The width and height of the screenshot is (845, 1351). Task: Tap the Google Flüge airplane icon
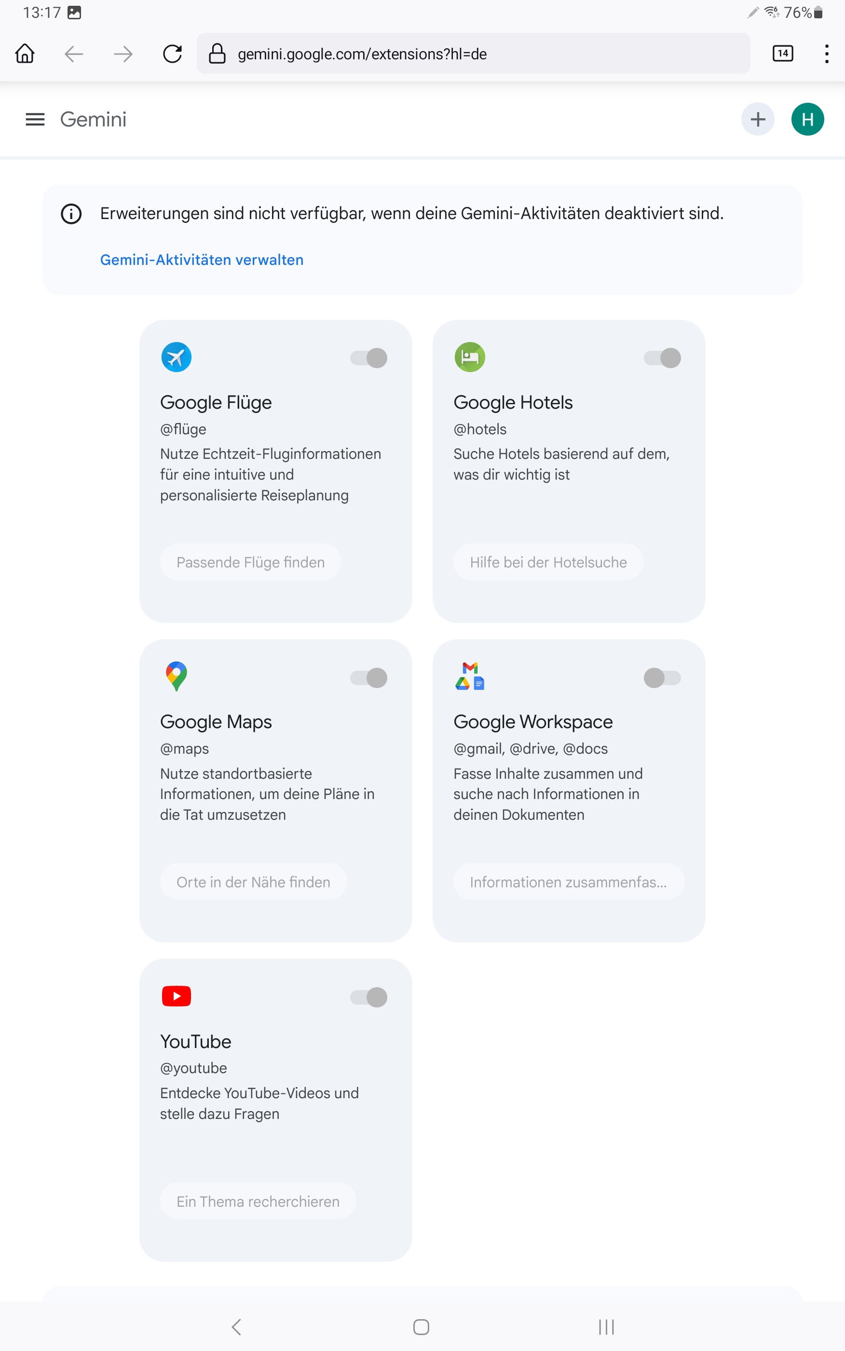176,357
